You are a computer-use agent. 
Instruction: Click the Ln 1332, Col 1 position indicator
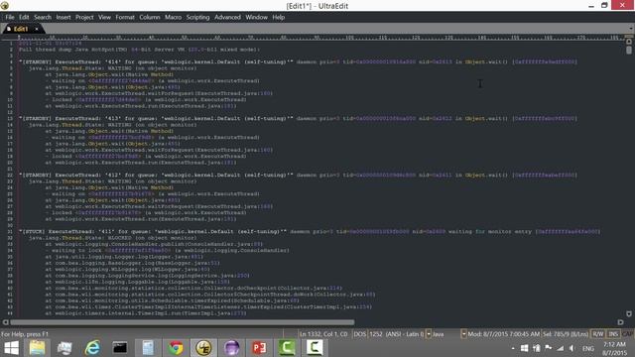323,334
